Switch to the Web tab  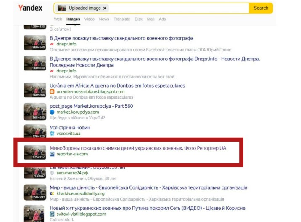[58, 19]
